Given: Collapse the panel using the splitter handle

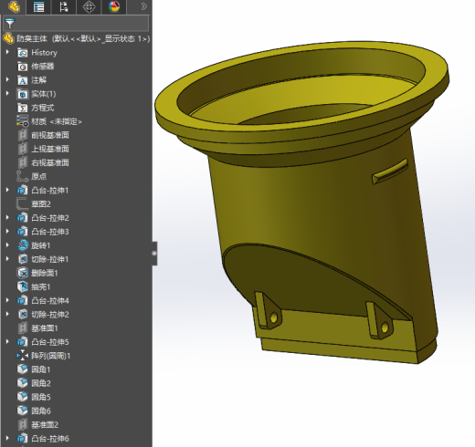Looking at the screenshot, I should click(154, 254).
